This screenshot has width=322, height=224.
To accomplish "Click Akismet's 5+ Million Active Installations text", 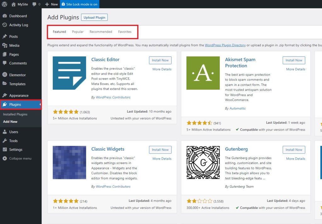I will click(x=208, y=130).
